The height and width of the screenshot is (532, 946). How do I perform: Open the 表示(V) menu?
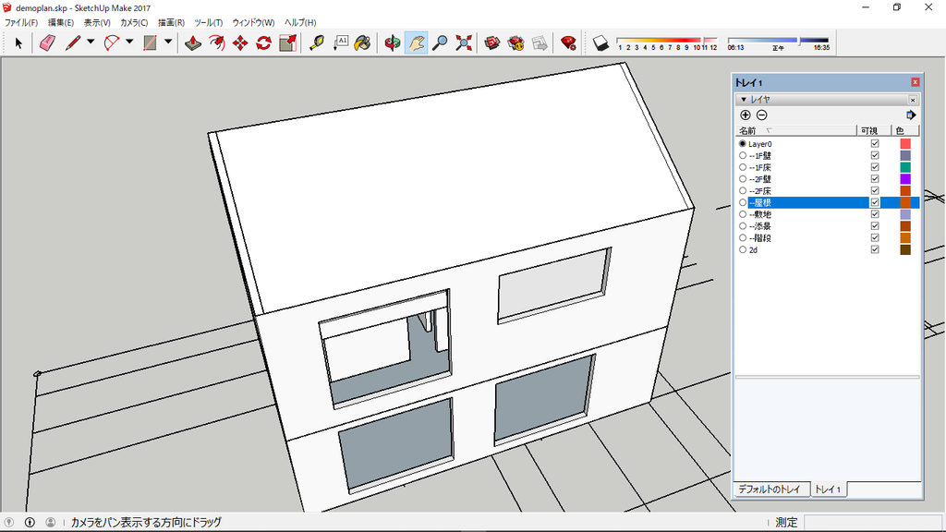pyautogui.click(x=96, y=23)
